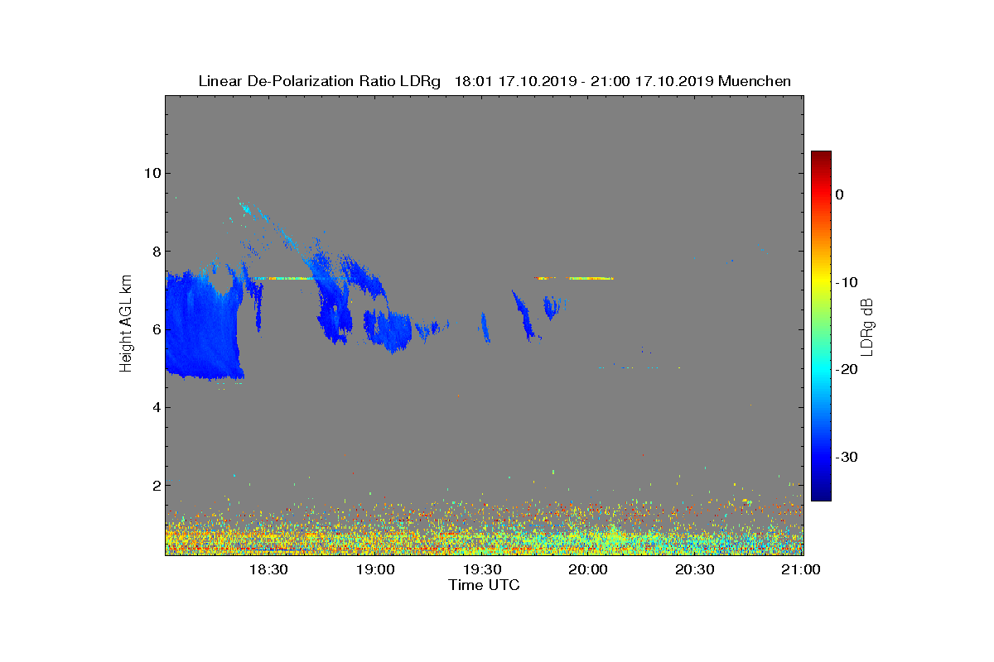The height and width of the screenshot is (662, 994).
Task: Click the dark blue bottom of colorbar
Action: 821,493
